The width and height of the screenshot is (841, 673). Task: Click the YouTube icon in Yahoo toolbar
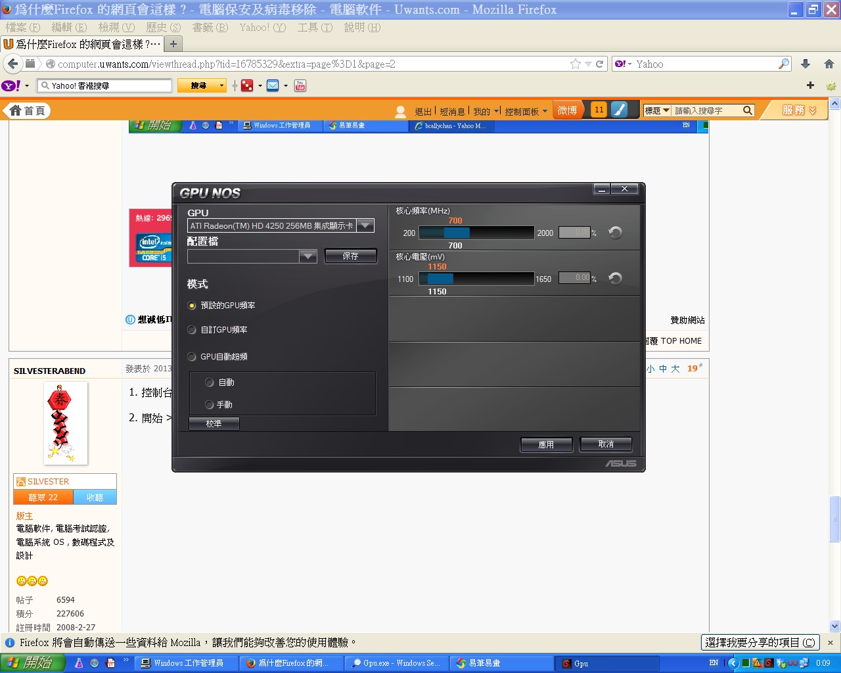(x=300, y=85)
